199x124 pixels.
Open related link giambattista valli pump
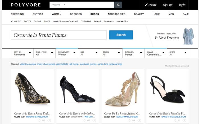pos(67,64)
